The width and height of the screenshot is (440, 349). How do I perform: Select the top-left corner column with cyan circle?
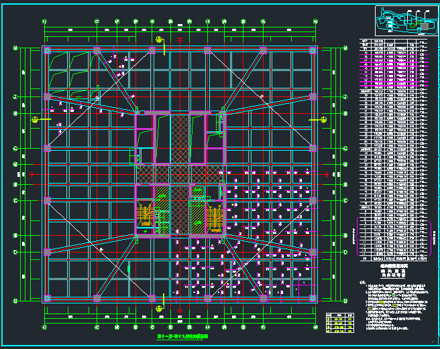tap(46, 50)
